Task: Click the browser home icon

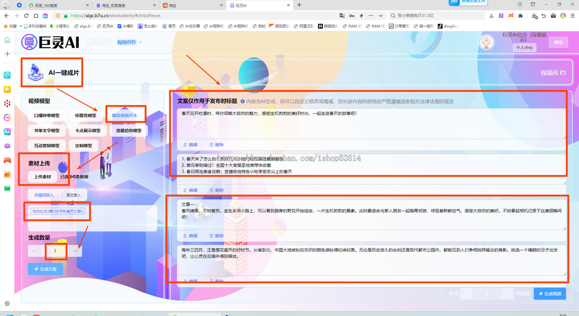Action: 36,15
